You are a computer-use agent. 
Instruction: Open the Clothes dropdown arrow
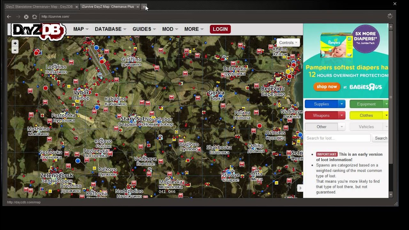pyautogui.click(x=386, y=115)
